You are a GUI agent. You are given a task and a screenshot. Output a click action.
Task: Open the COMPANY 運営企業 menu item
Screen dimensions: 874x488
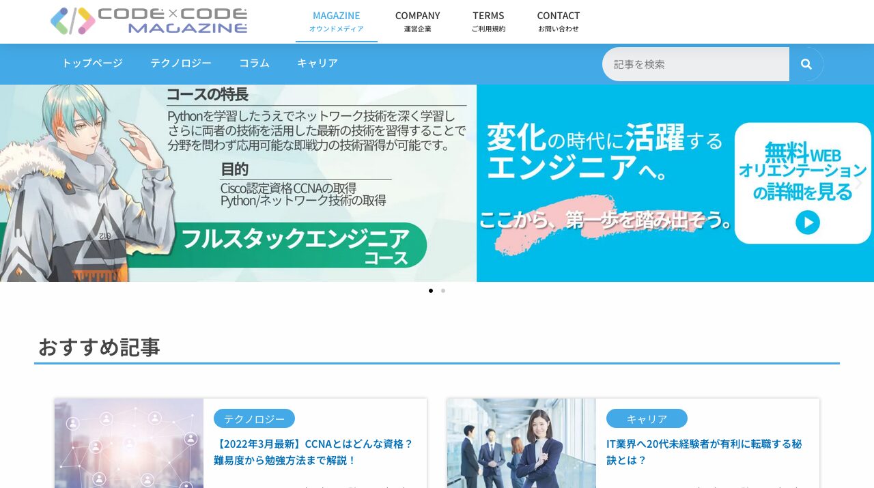coord(417,21)
